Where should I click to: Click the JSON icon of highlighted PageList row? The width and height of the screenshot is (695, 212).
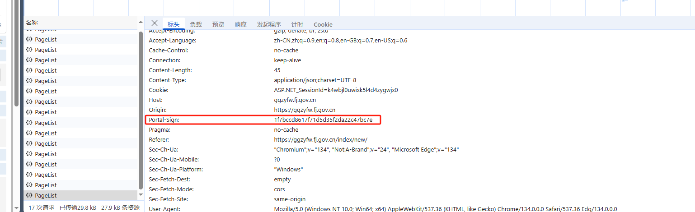(29, 195)
